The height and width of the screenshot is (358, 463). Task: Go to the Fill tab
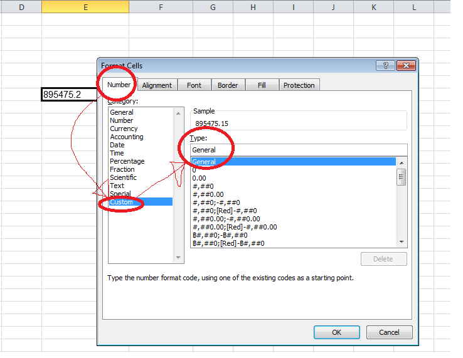[x=262, y=85]
